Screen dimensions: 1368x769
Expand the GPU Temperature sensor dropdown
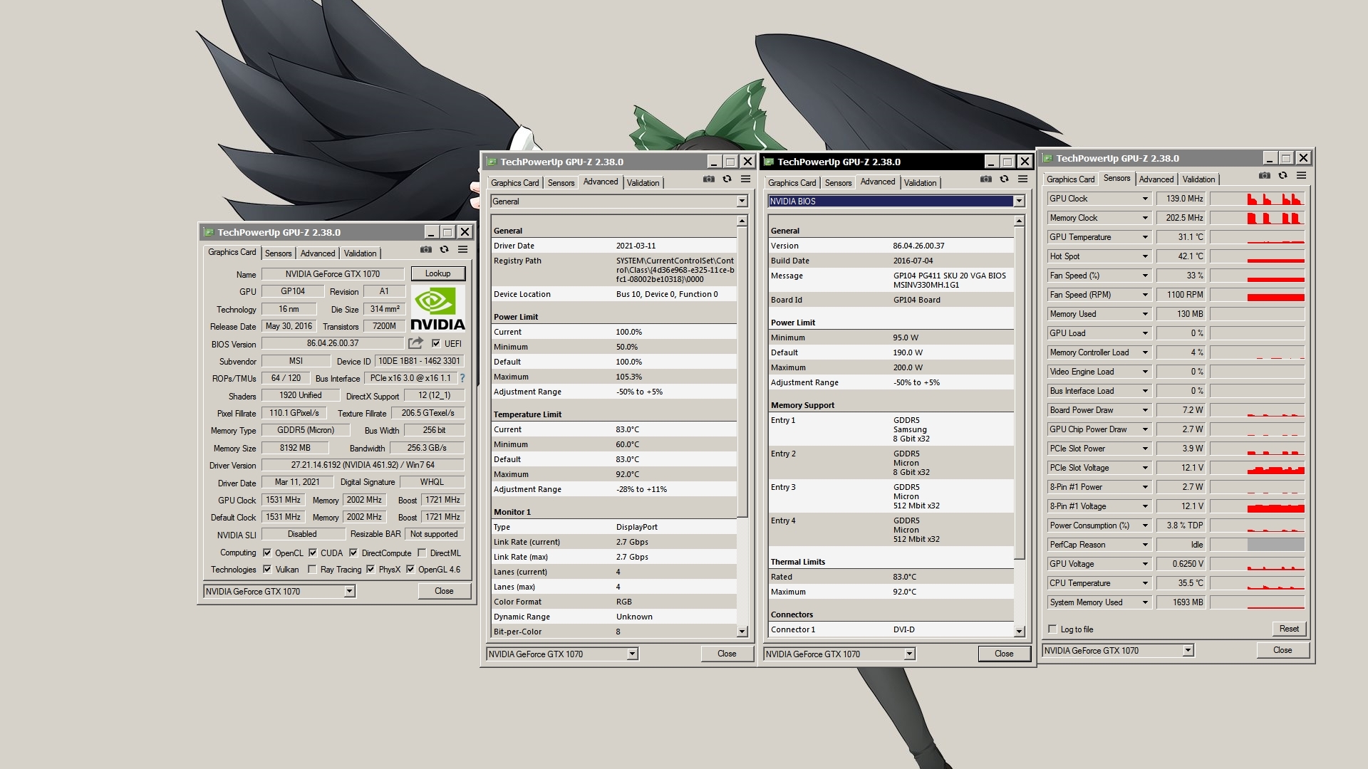coord(1145,237)
